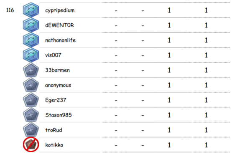Open nathanonlife's user profile
Screen dimensions: 232x154
point(60,40)
